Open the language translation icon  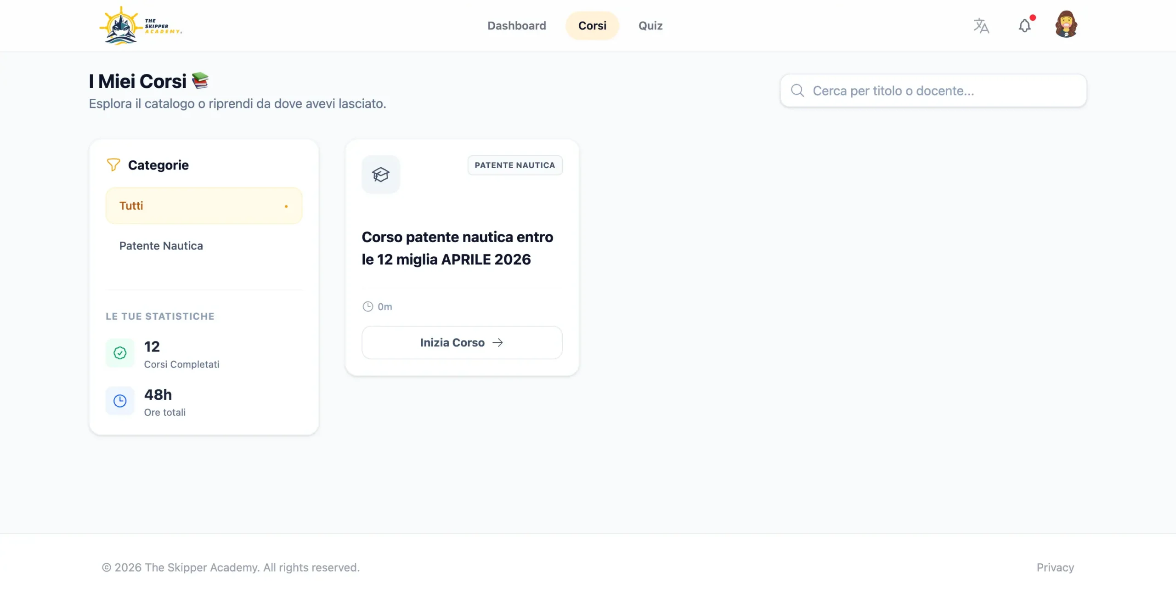(981, 26)
